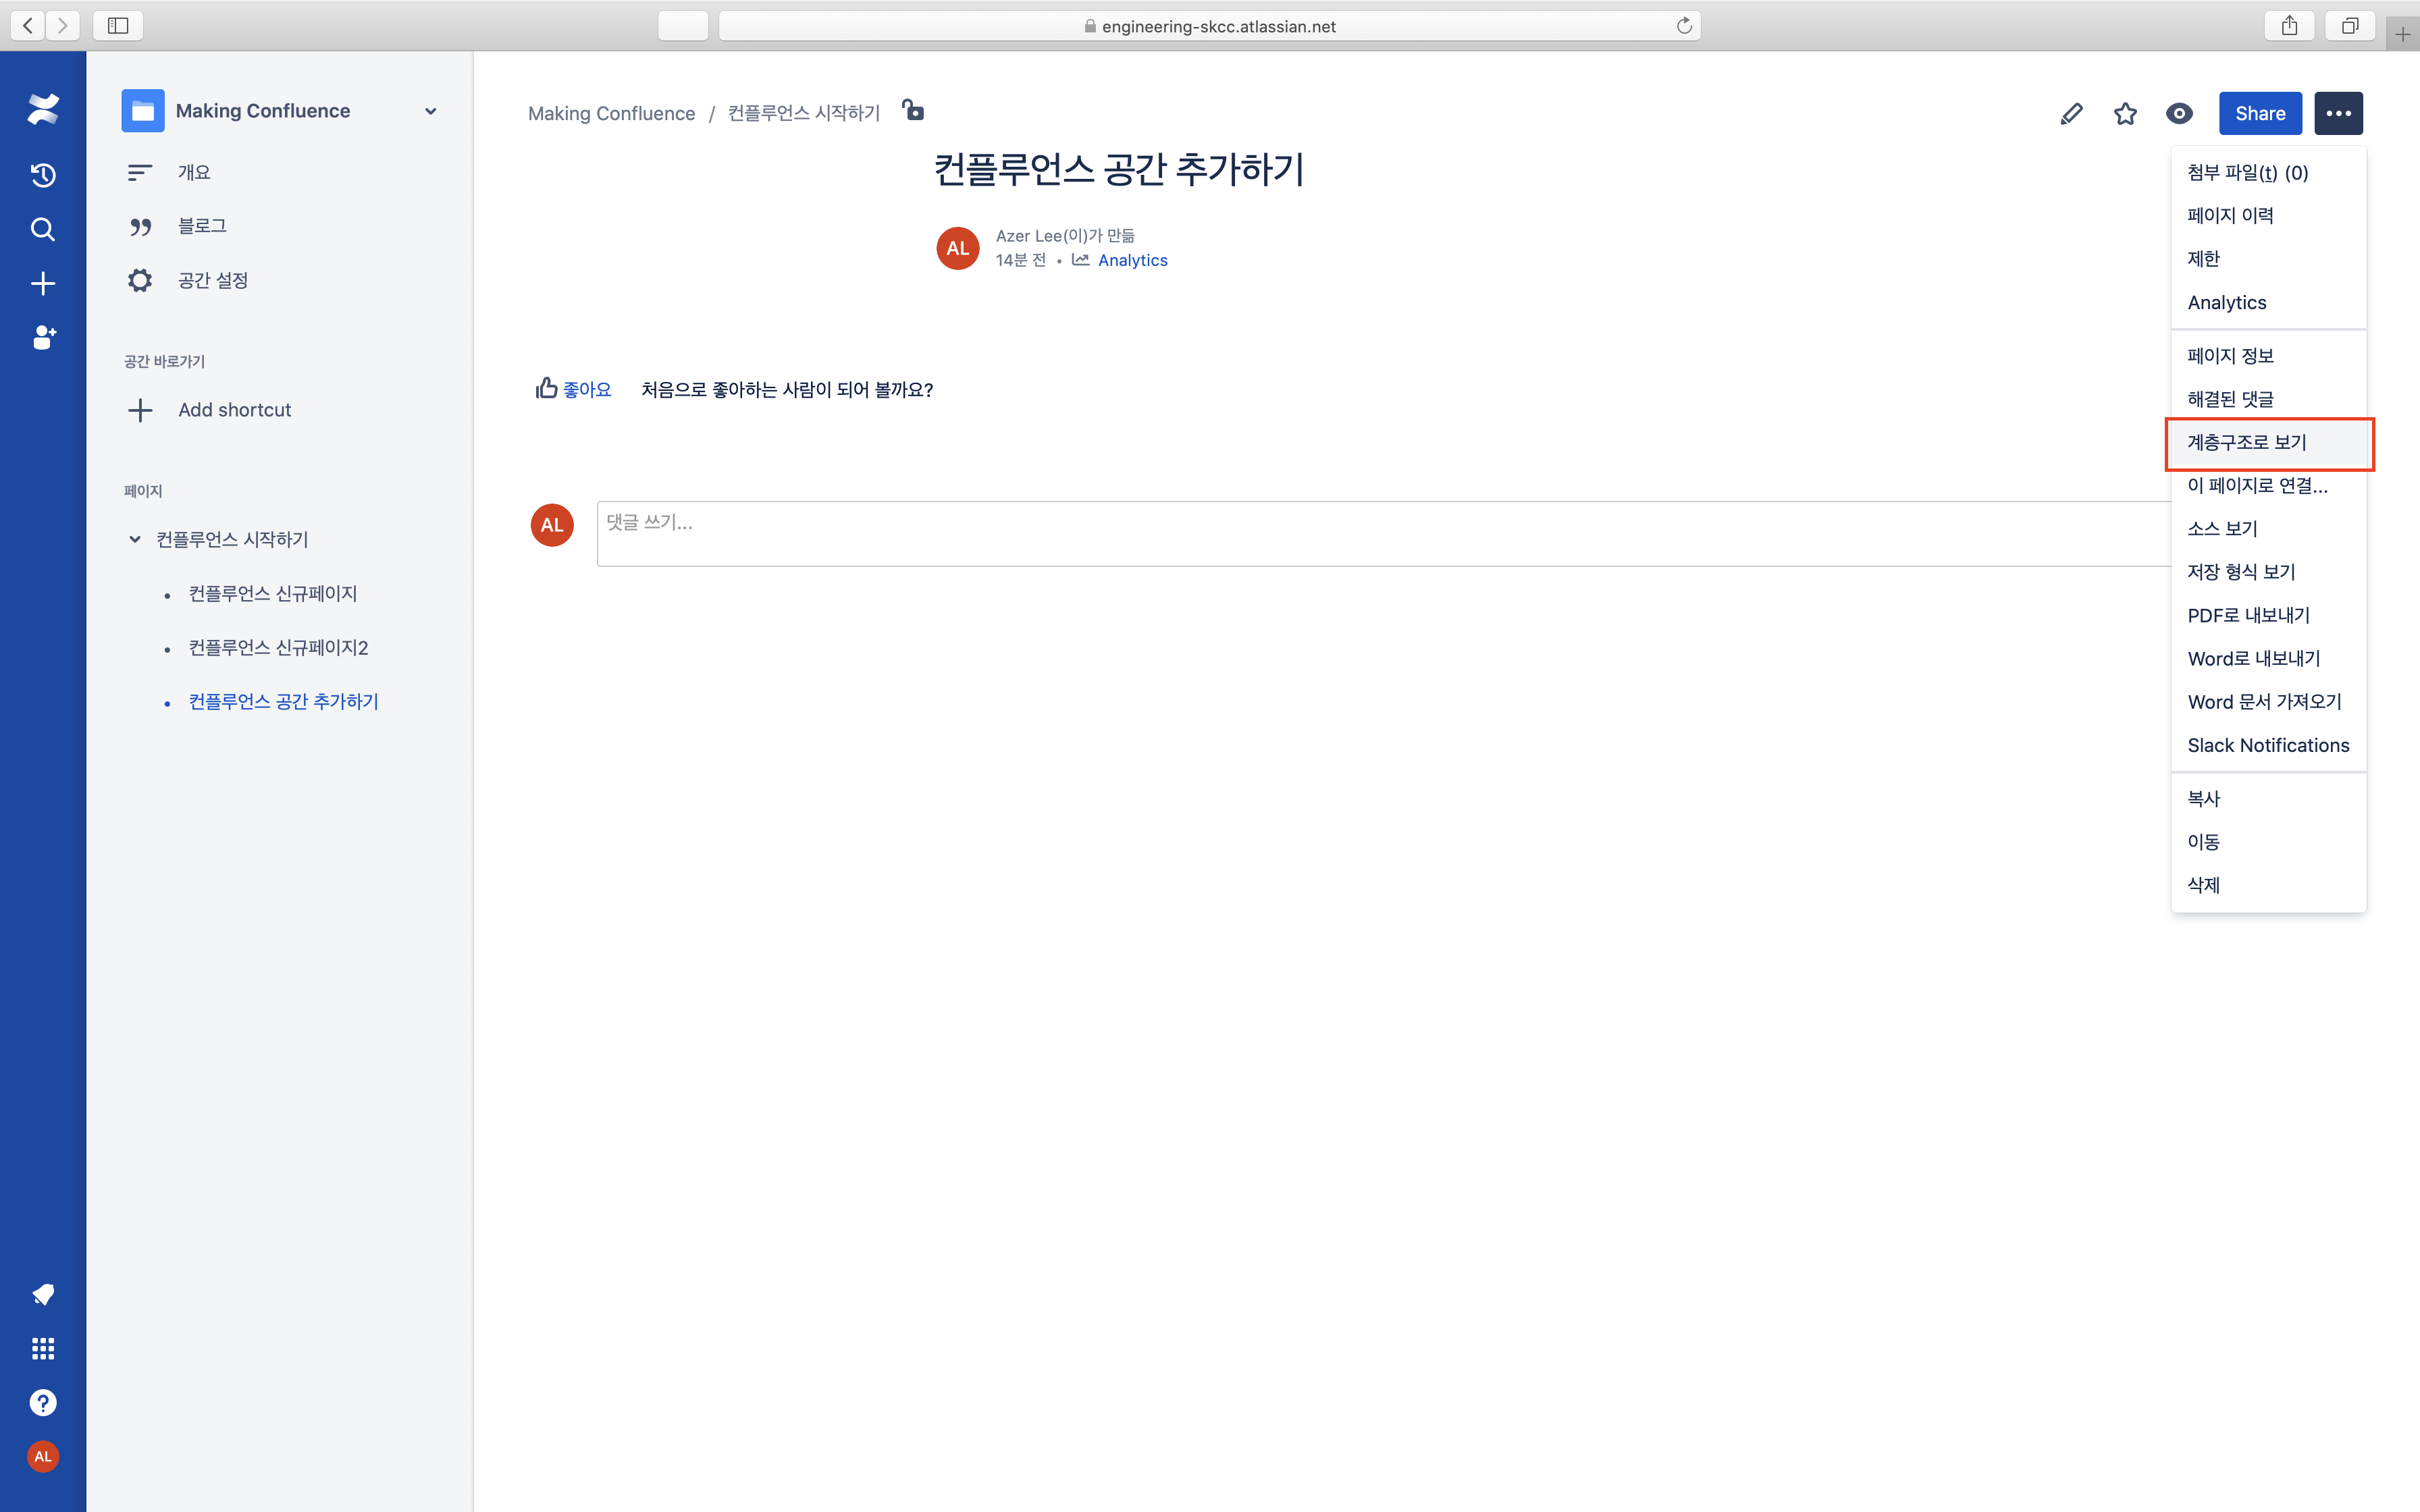The width and height of the screenshot is (2420, 1512).
Task: Open the notifications icon in blue sidebar
Action: [x=43, y=1294]
